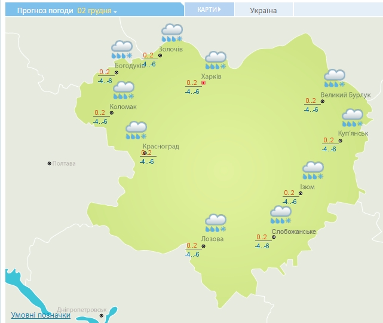
Task: Select the Харків city marker
Action: 203,83
